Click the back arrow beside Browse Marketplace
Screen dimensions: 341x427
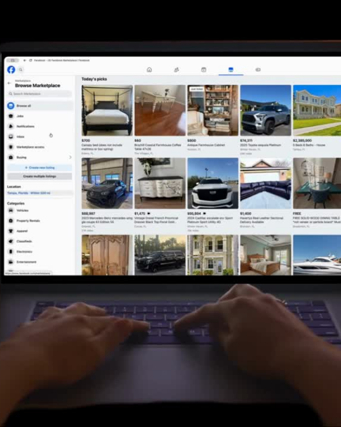click(x=9, y=83)
